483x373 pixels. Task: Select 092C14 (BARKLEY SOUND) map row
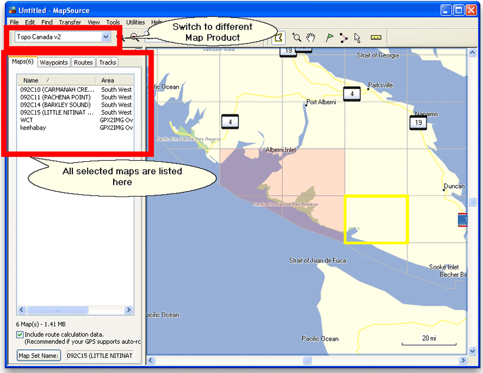coord(75,105)
